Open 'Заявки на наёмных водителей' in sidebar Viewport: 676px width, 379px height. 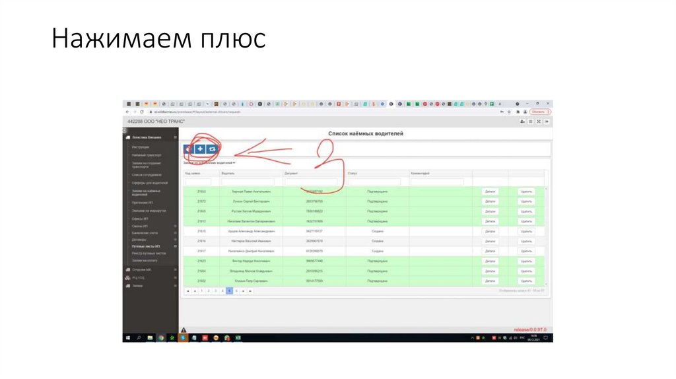pyautogui.click(x=146, y=193)
